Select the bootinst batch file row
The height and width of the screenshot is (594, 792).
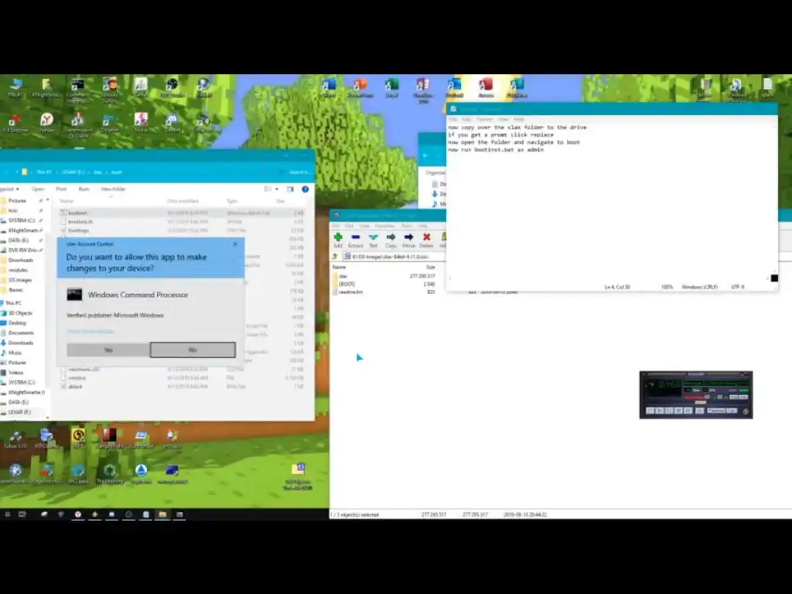(x=183, y=213)
